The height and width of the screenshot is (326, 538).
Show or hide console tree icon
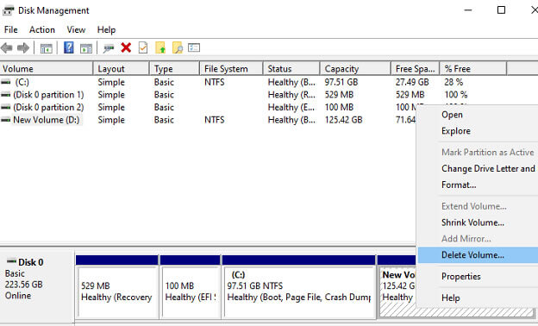coord(47,48)
